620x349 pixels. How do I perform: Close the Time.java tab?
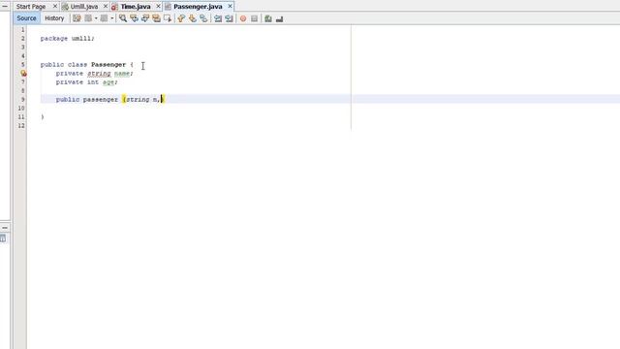[158, 7]
